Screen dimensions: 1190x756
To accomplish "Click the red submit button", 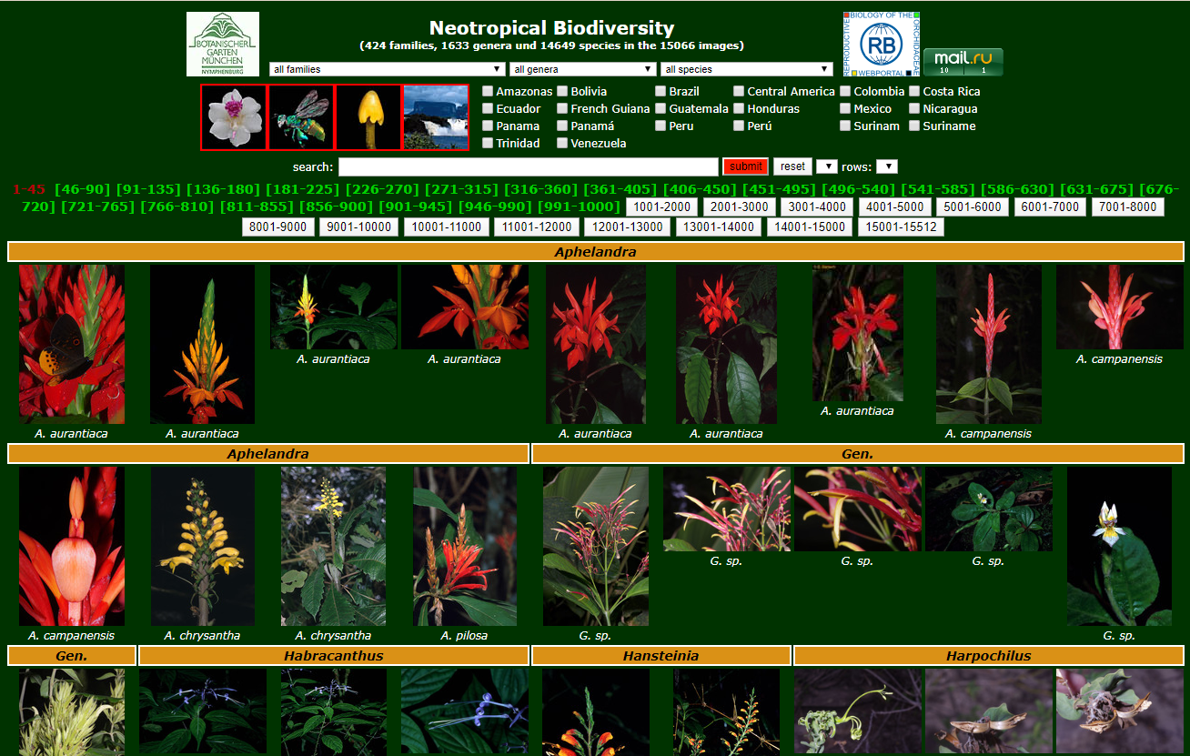I will coord(746,166).
